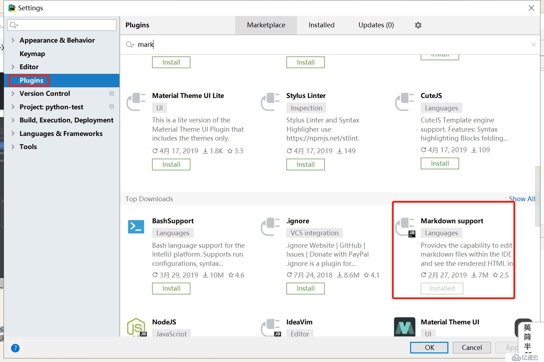This screenshot has width=544, height=362.
Task: Install the CuteJS plugin
Action: pos(440,163)
